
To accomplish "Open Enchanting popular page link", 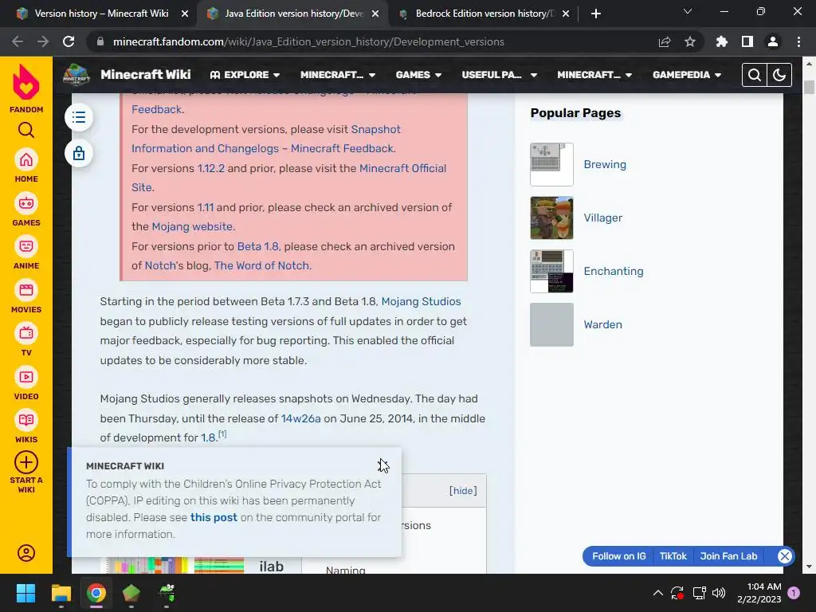I will [x=614, y=271].
